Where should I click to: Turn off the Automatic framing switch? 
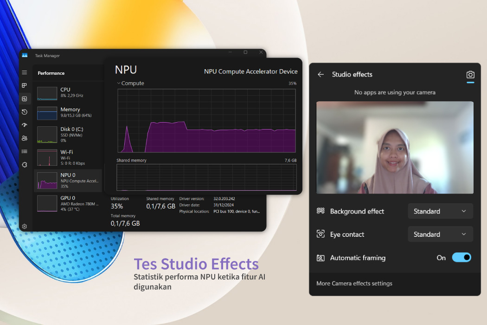(461, 258)
